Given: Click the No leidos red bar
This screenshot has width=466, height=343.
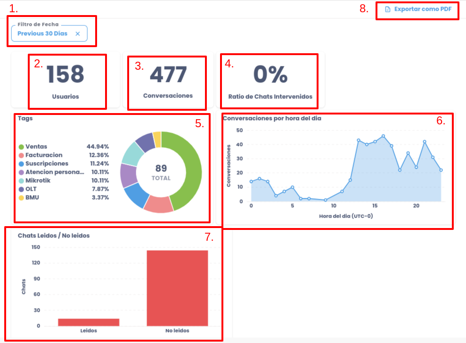Looking at the screenshot, I should [x=177, y=287].
